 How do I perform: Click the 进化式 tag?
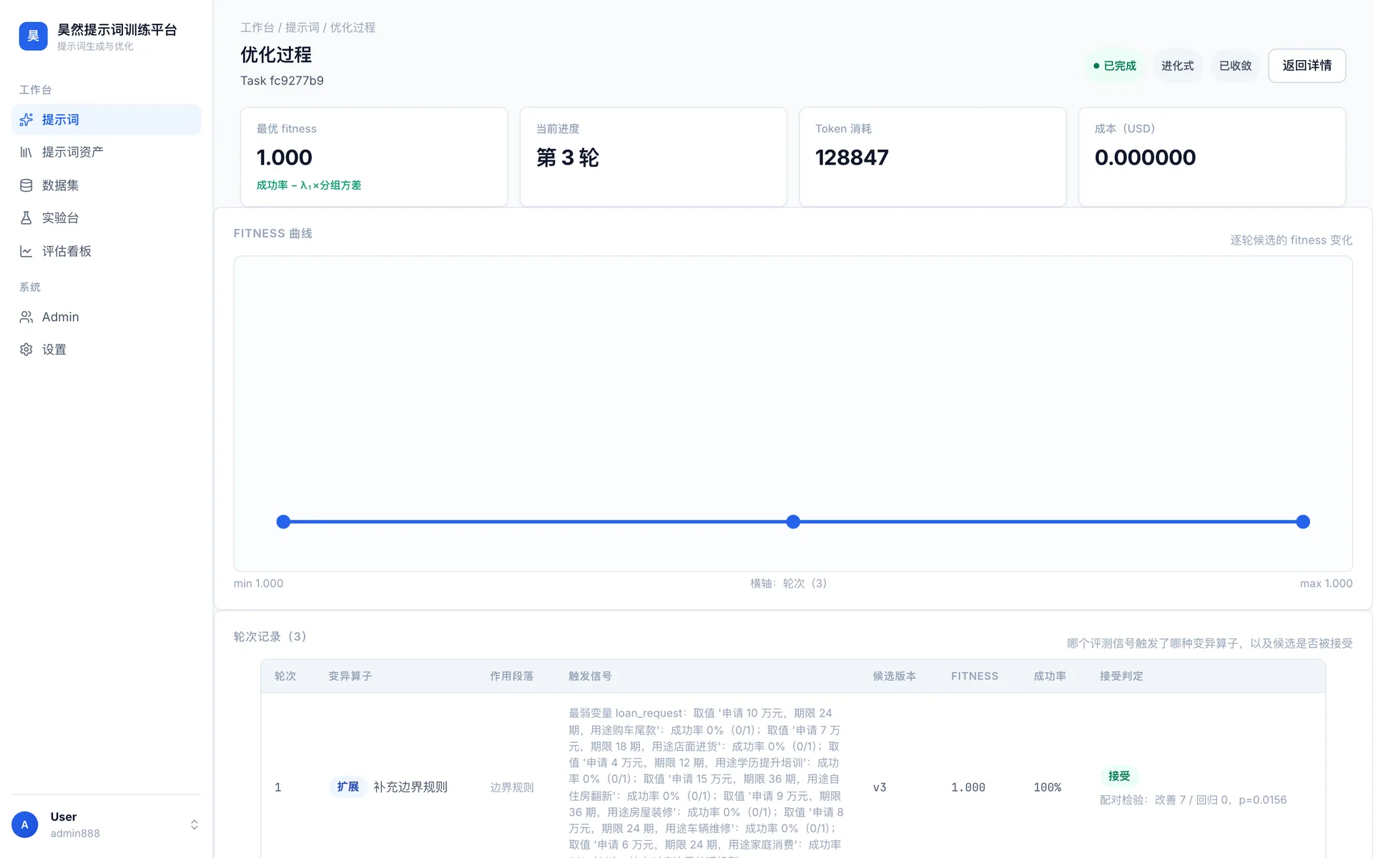(x=1177, y=66)
